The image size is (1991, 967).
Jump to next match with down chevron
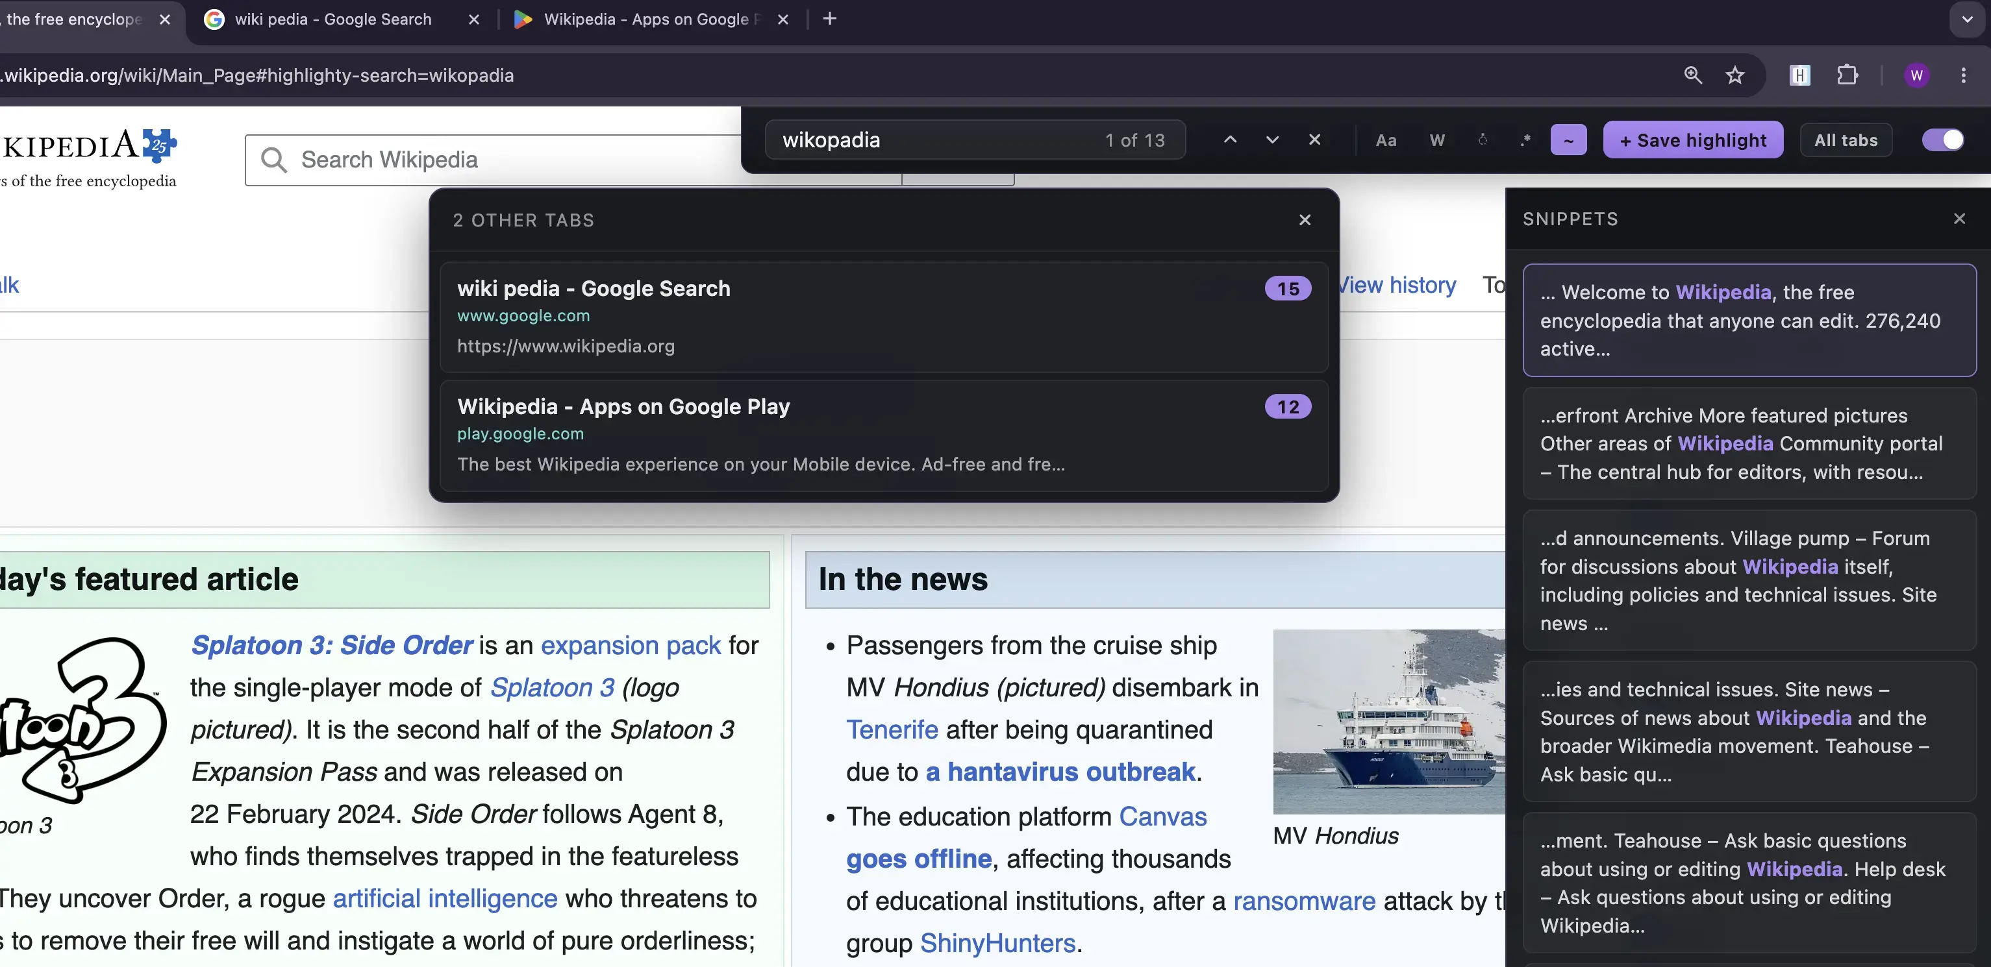click(x=1272, y=140)
